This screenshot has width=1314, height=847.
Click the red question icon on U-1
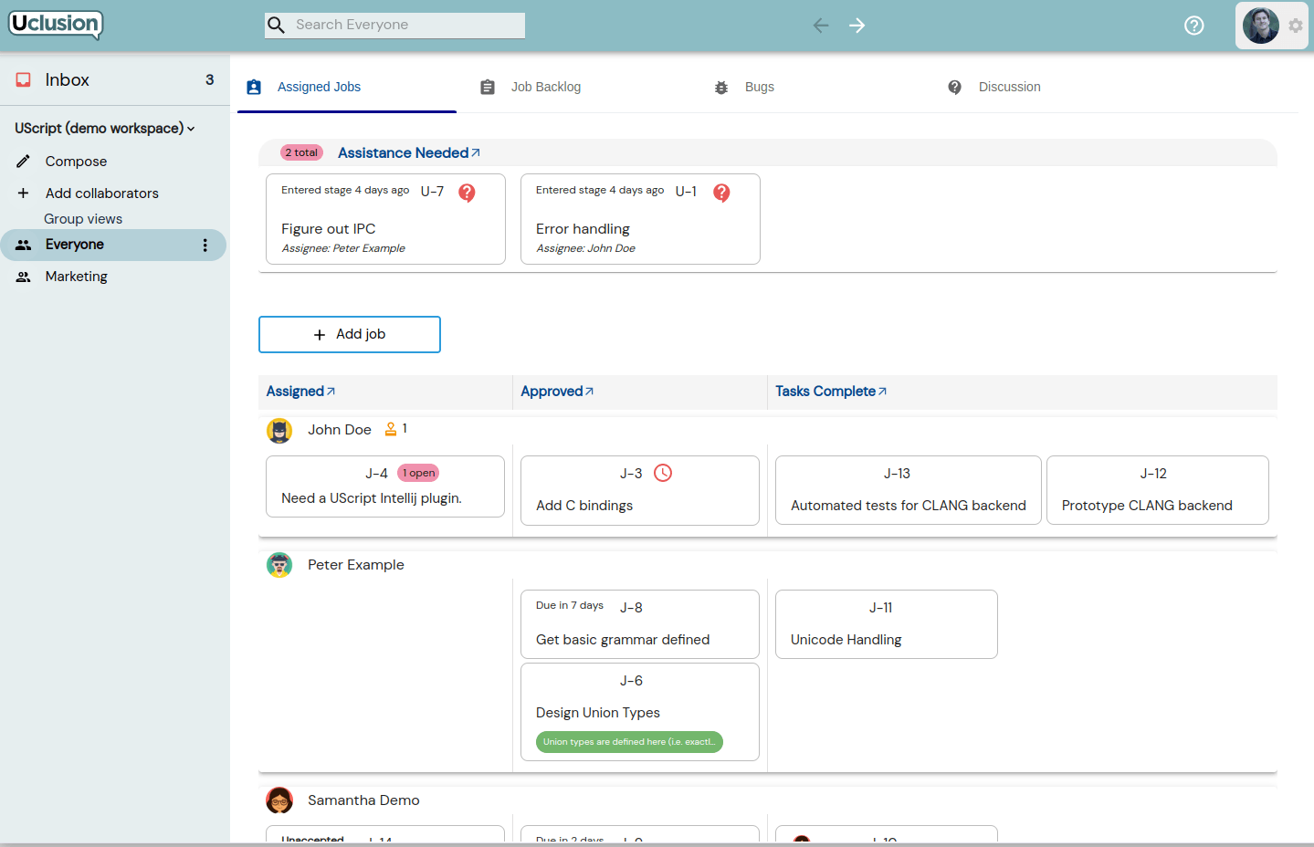(x=721, y=193)
